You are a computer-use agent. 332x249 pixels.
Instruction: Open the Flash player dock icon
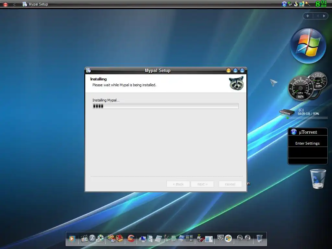[x=92, y=239]
